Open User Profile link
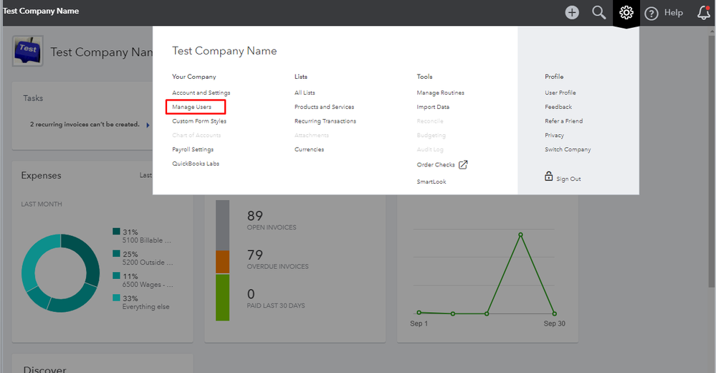Image resolution: width=716 pixels, height=373 pixels. click(x=560, y=93)
